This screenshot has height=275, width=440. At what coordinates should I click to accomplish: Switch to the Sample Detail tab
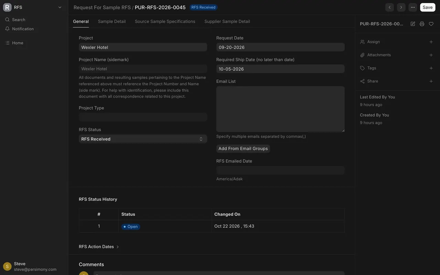coord(112,21)
